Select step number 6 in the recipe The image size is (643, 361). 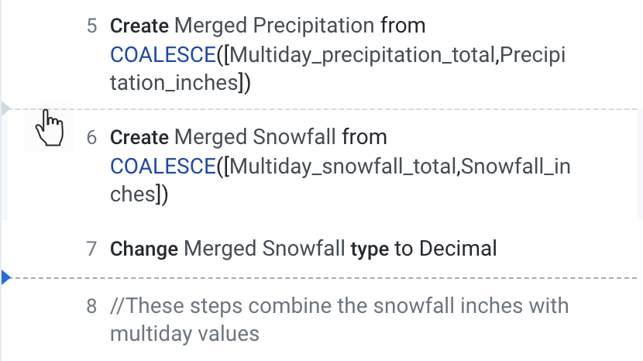[x=92, y=138]
